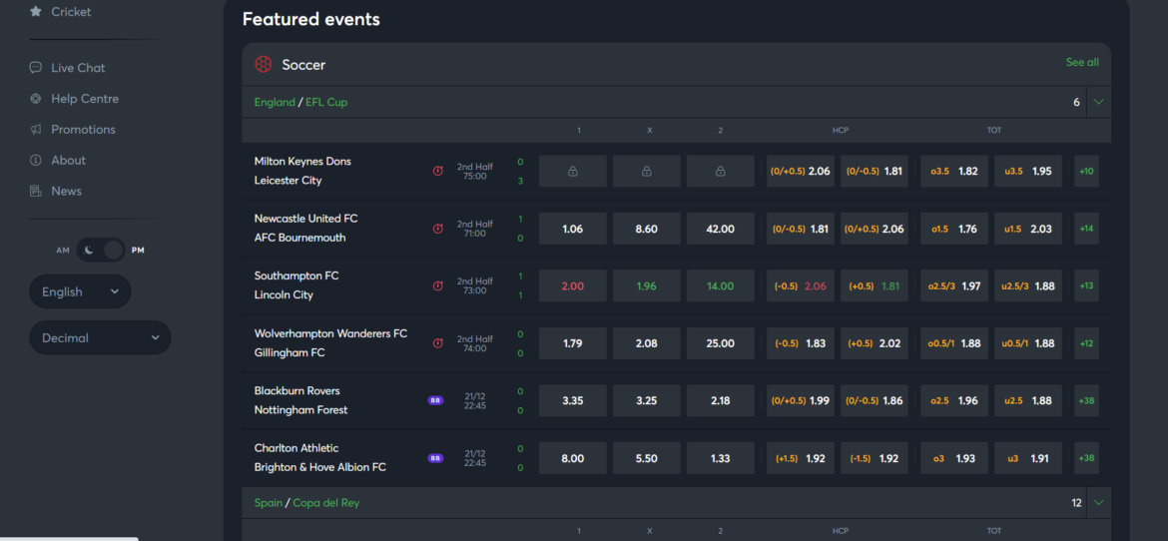This screenshot has width=1168, height=541.
Task: Expand +38 more markets for Blackburn Rovers
Action: [1086, 400]
